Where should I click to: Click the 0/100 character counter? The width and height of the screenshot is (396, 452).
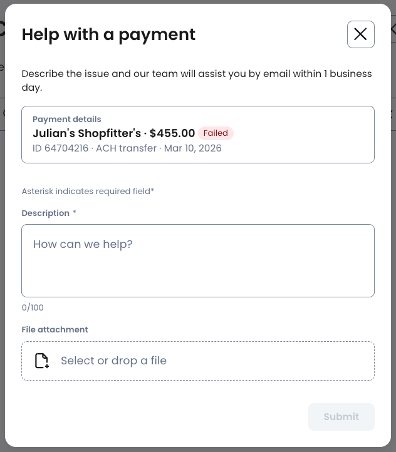pos(33,307)
